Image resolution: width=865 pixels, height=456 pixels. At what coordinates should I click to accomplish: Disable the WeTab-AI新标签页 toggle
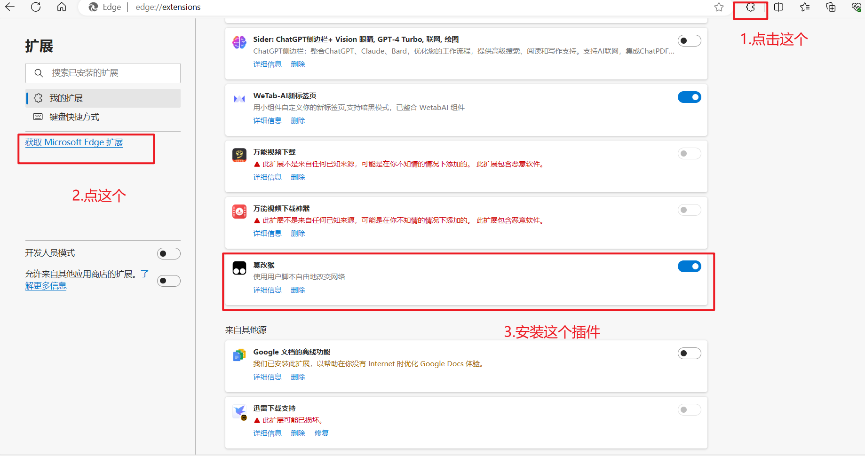click(690, 97)
